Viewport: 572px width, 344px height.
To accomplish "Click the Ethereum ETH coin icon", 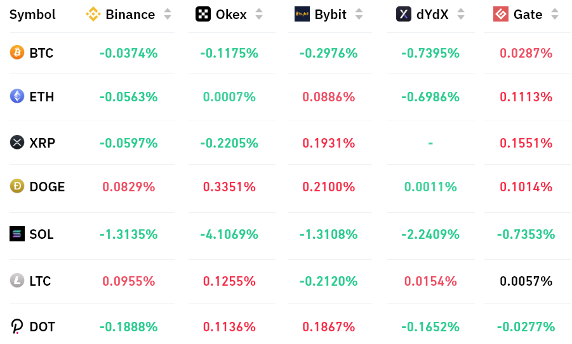I will click(x=17, y=96).
